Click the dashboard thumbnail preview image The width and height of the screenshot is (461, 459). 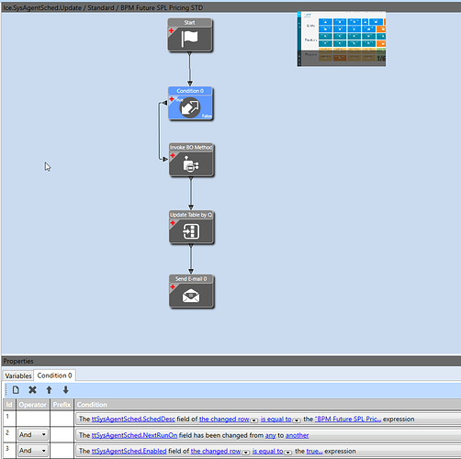point(342,39)
